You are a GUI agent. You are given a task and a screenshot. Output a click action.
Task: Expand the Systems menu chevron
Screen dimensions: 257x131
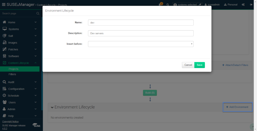pos(36,29)
